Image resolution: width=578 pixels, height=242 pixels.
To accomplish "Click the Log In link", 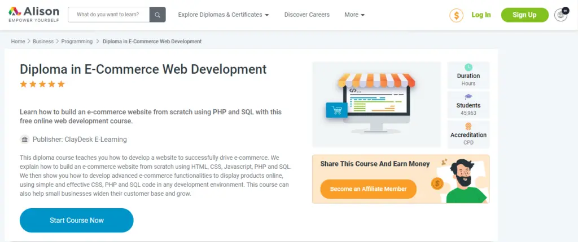I will (x=481, y=15).
